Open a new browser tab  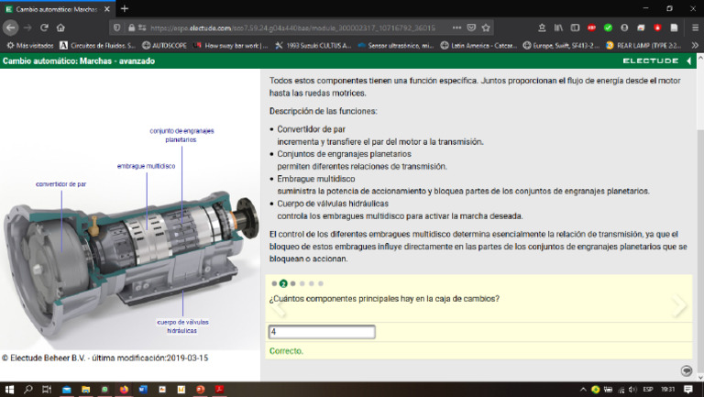pyautogui.click(x=125, y=8)
